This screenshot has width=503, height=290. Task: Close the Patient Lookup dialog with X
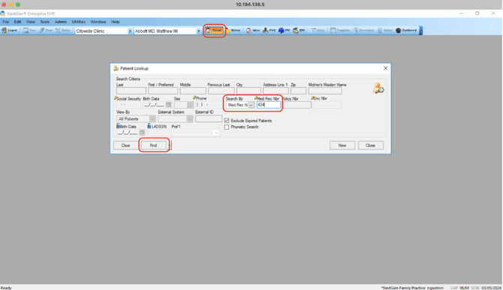[386, 68]
